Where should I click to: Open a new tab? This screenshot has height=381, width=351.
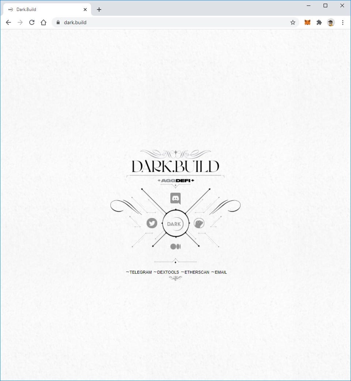tap(99, 10)
